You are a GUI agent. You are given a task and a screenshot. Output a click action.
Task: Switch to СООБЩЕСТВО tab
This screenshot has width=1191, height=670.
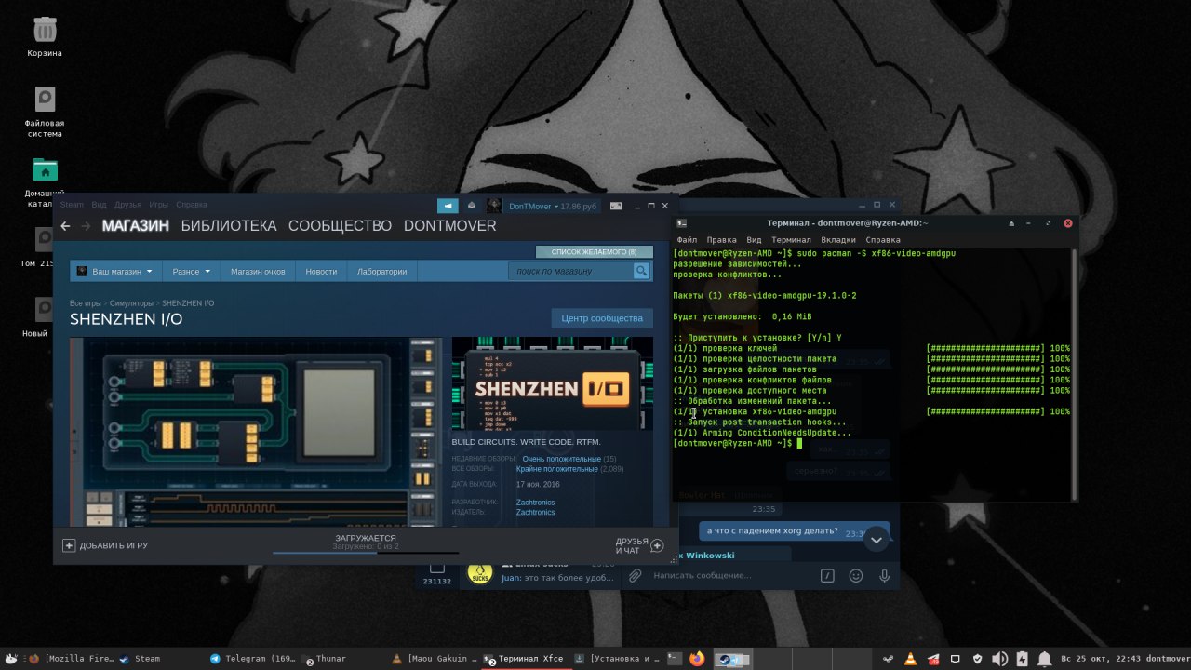341,226
